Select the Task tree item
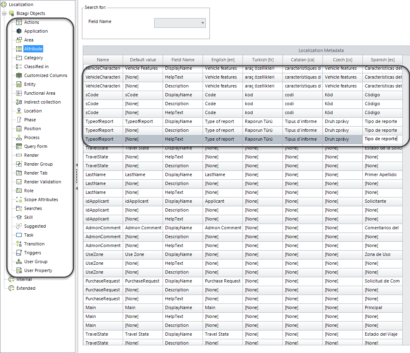The width and height of the screenshot is (410, 353). 29,235
